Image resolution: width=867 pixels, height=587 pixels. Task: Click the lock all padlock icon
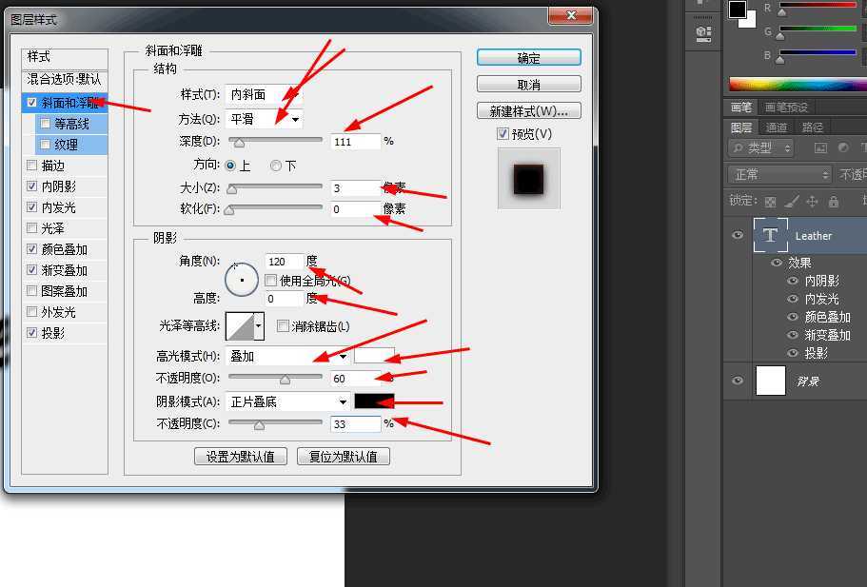click(835, 201)
